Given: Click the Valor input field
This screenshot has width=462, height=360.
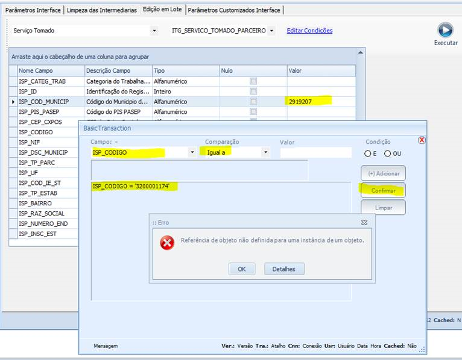Looking at the screenshot, I should point(315,153).
